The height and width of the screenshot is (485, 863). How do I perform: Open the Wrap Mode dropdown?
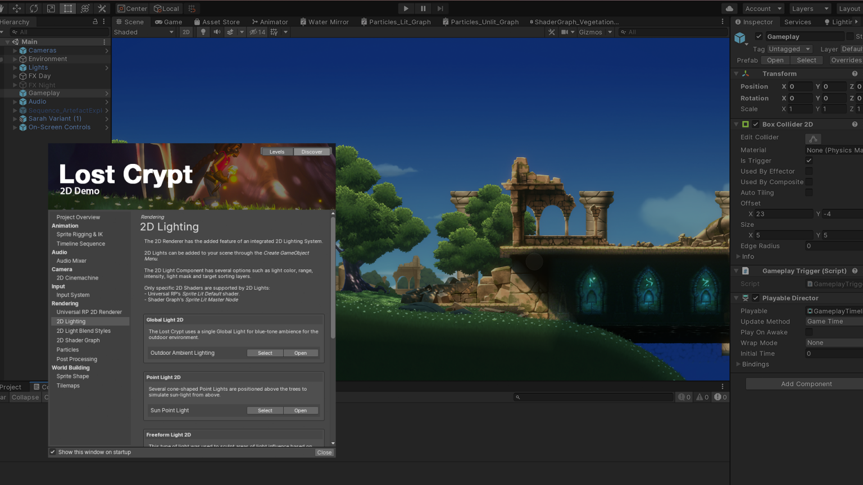click(x=834, y=343)
